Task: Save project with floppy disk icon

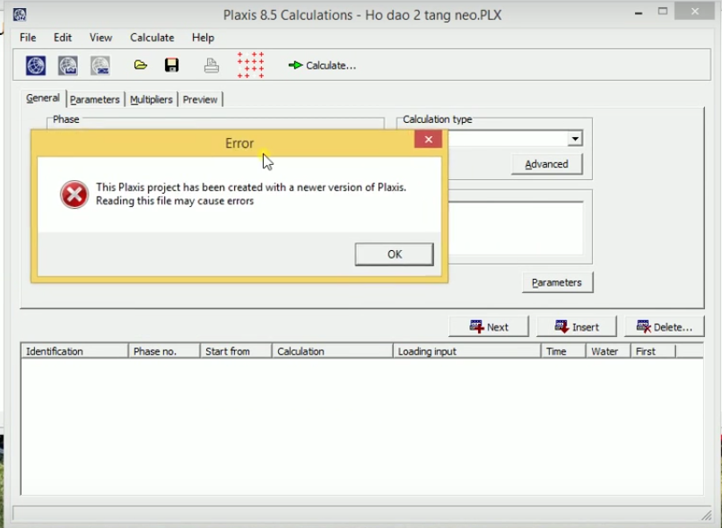Action: (x=171, y=65)
